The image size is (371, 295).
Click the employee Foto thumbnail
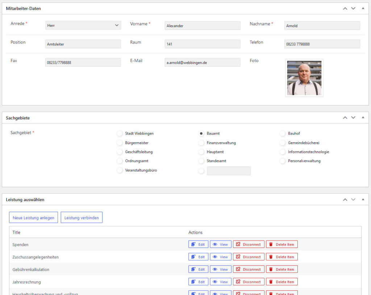[x=304, y=78]
